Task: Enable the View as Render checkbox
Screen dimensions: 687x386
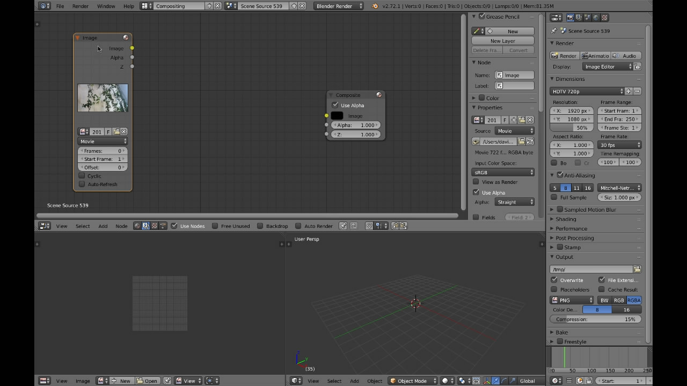Action: point(476,182)
